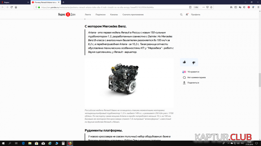Reload the page with the refresh icon

pos(12,7)
